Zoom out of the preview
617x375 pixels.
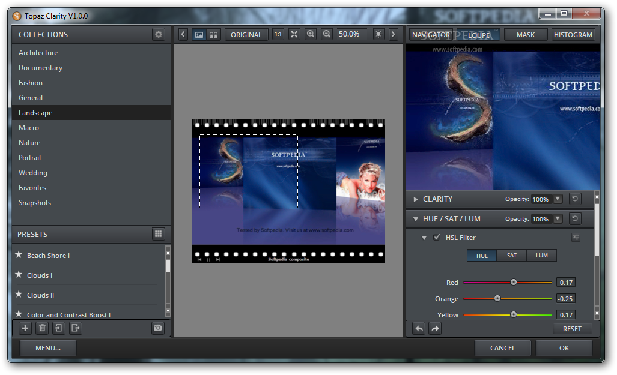(x=327, y=34)
